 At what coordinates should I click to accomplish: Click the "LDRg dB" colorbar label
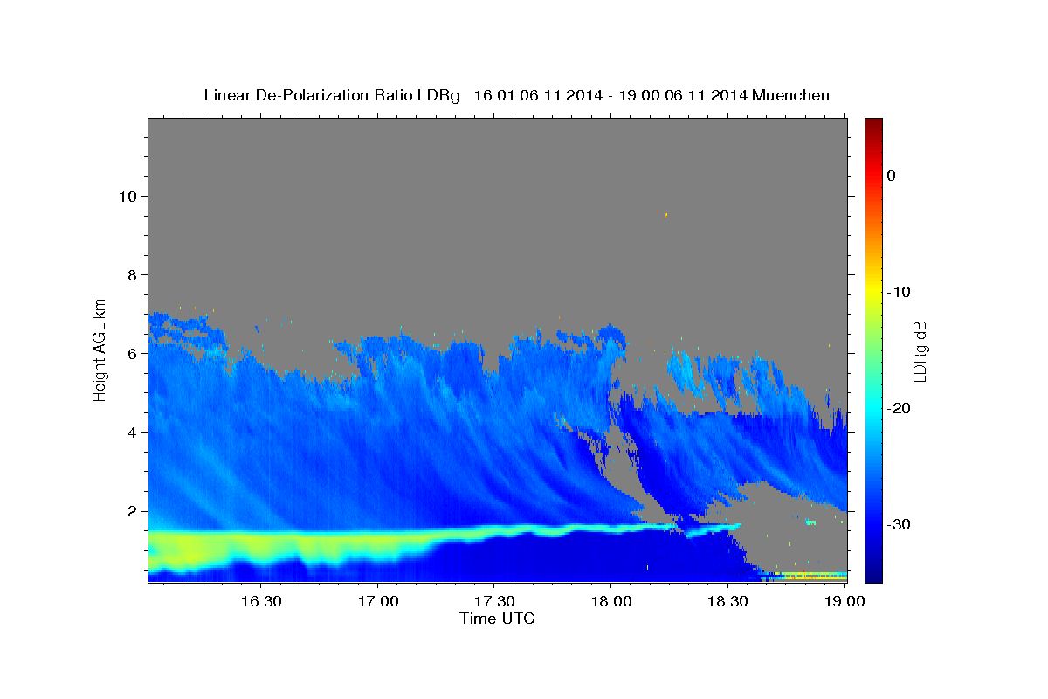pyautogui.click(x=920, y=352)
